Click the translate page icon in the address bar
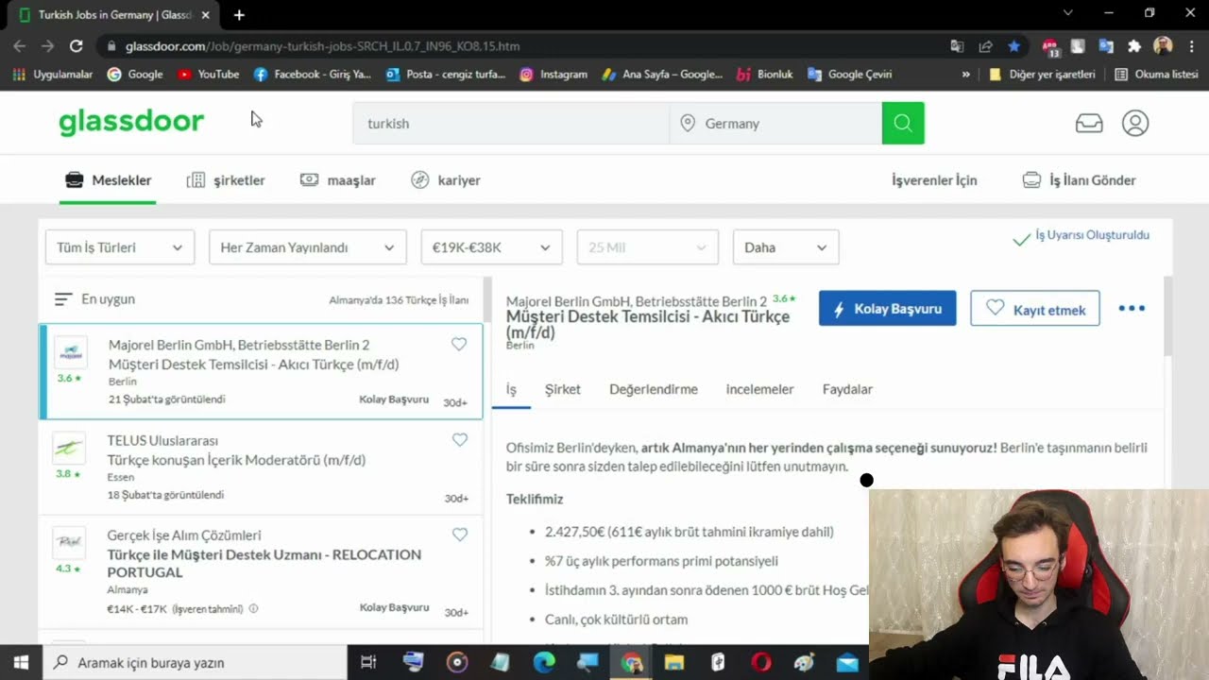 957,45
